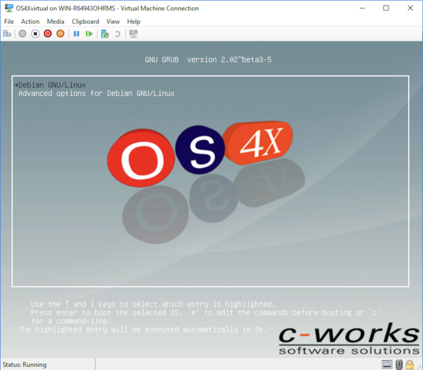Open the Action menu
Viewport: 423px width, 370px height.
coord(30,22)
